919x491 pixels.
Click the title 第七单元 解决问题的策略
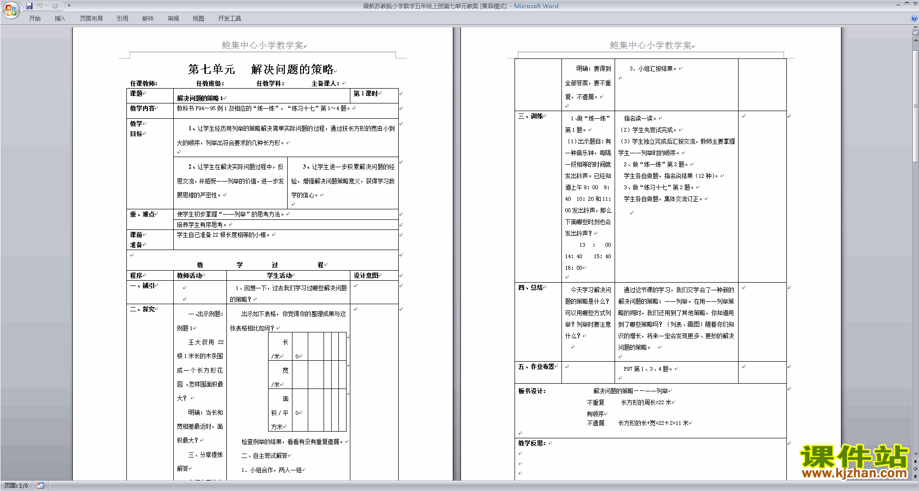[261, 69]
